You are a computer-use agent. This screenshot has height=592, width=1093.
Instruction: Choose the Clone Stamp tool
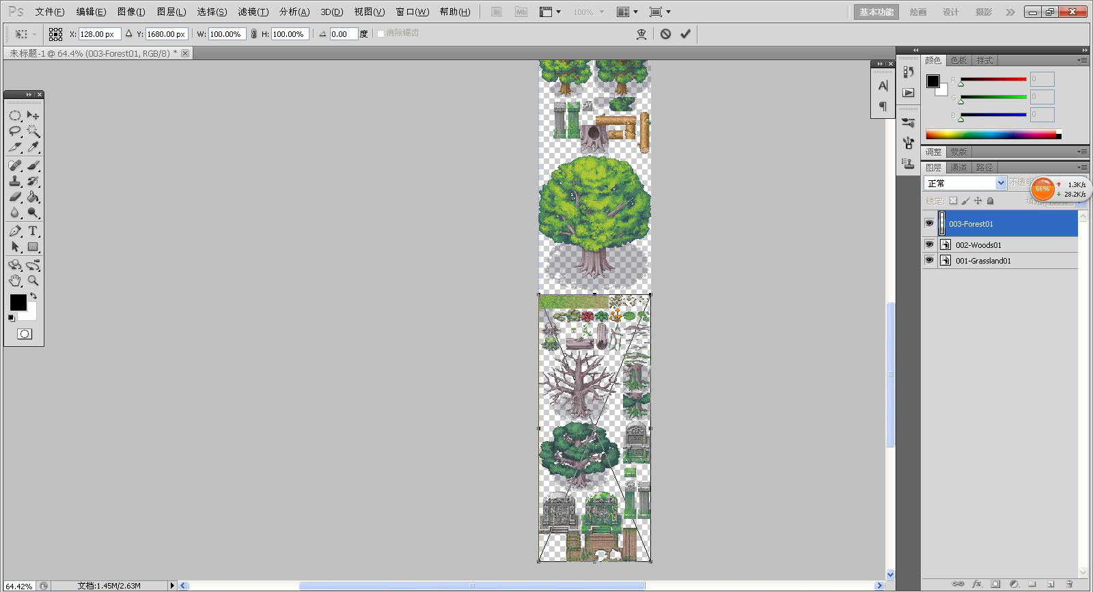tap(15, 181)
